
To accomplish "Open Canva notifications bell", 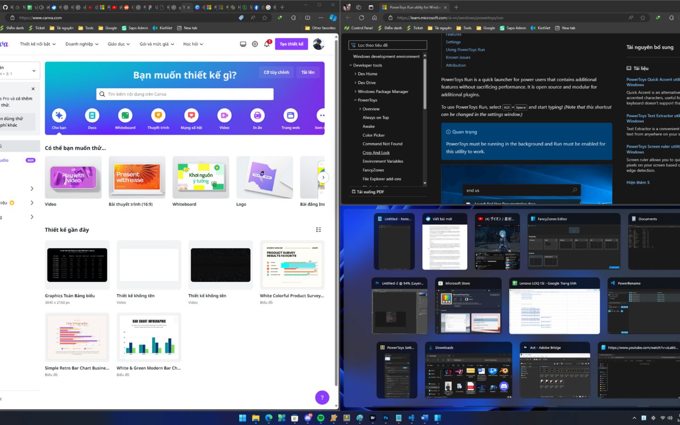I will coord(267,44).
